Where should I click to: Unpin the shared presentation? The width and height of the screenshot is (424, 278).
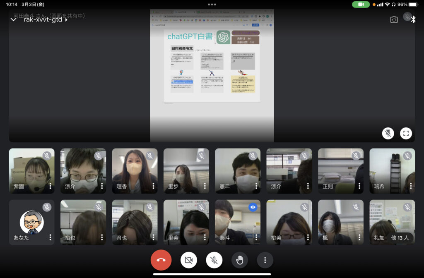click(388, 133)
